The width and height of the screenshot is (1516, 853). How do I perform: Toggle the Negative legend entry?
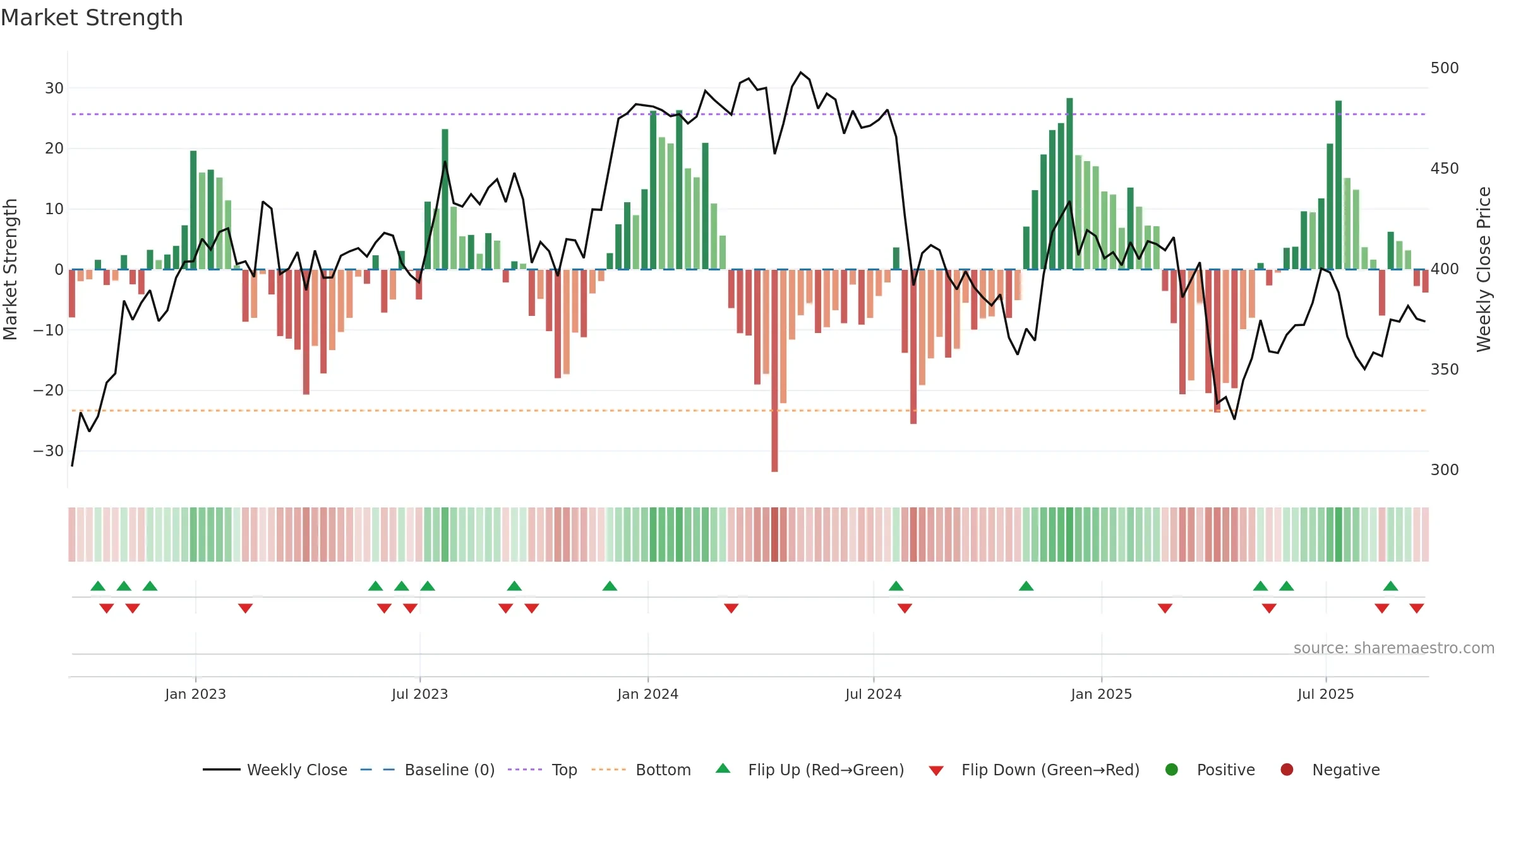tap(1330, 770)
